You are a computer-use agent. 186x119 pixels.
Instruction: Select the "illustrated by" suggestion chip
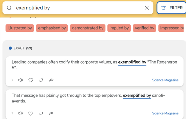(20, 28)
